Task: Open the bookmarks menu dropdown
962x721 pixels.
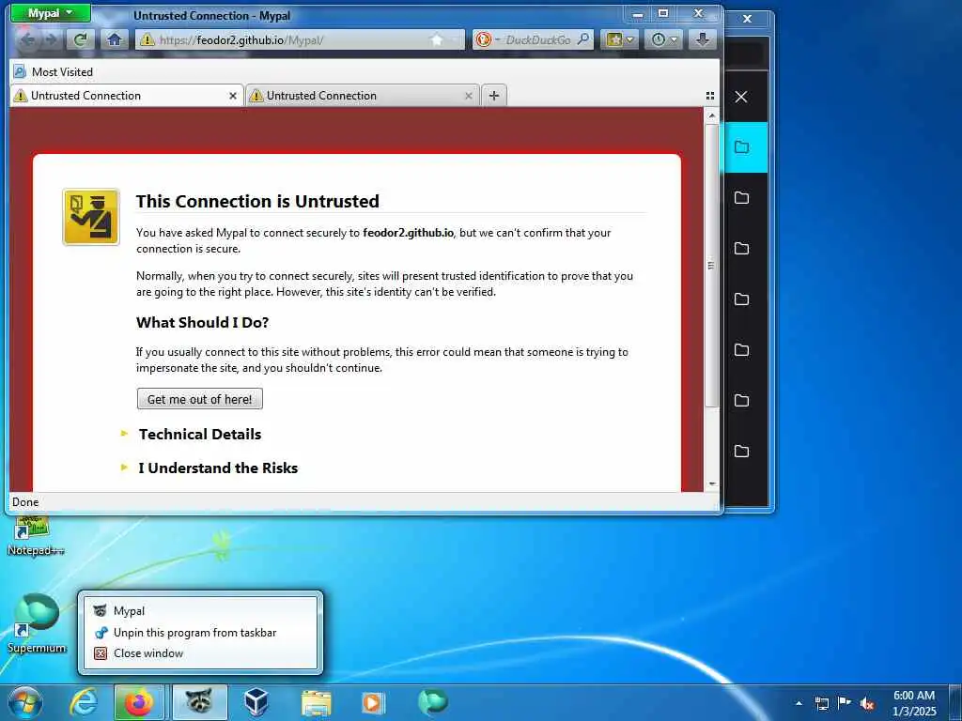Action: point(620,39)
